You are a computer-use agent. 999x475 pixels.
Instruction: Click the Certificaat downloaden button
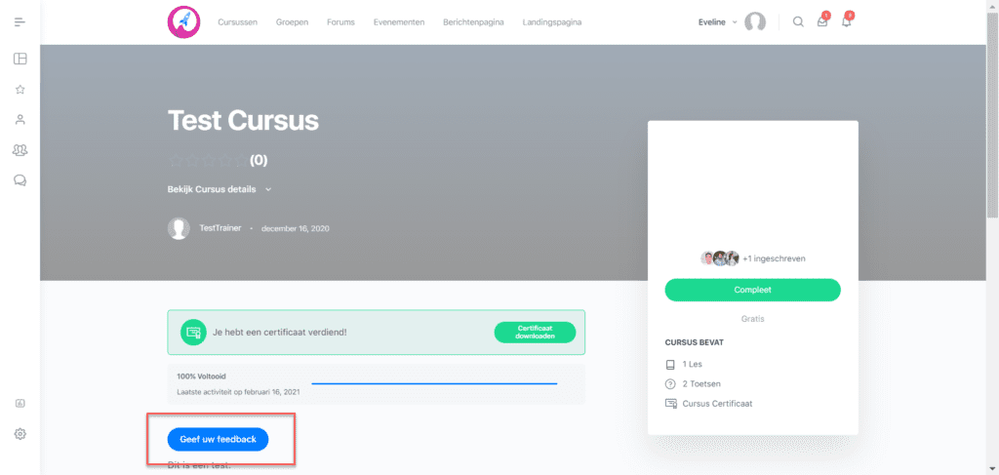tap(535, 333)
